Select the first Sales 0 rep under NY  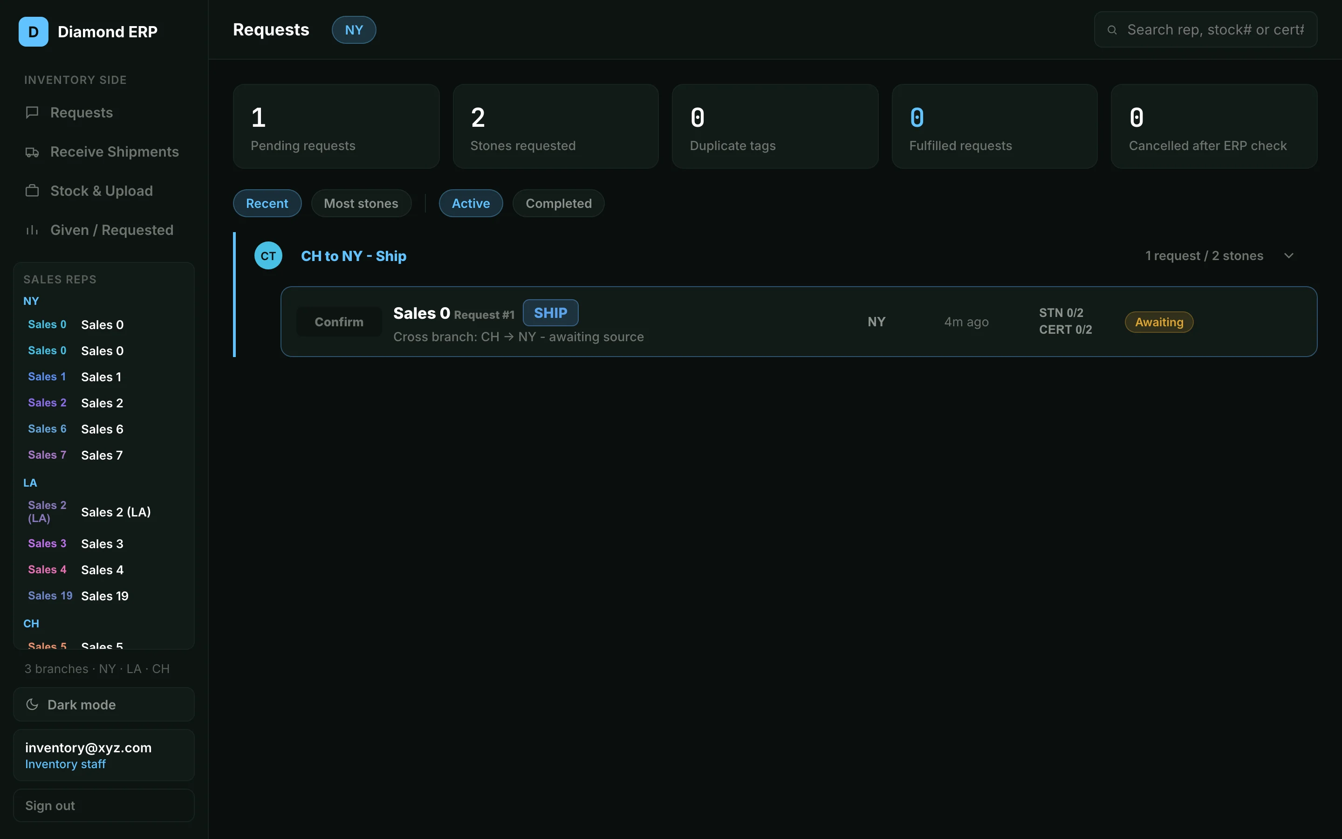(104, 324)
